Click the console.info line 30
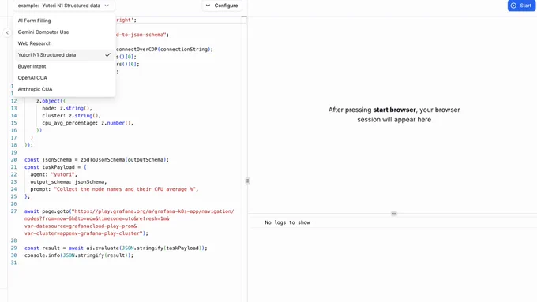This screenshot has width=537, height=302. click(79, 255)
